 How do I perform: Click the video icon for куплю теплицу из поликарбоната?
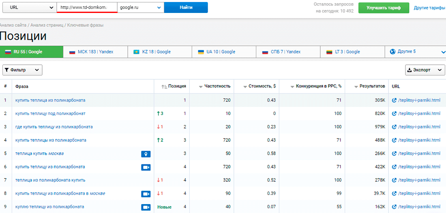[x=146, y=207]
